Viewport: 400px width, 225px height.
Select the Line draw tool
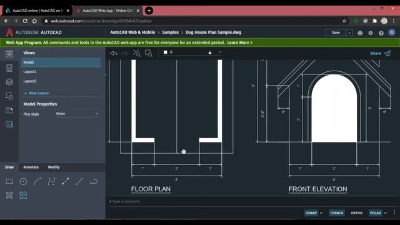tap(79, 181)
